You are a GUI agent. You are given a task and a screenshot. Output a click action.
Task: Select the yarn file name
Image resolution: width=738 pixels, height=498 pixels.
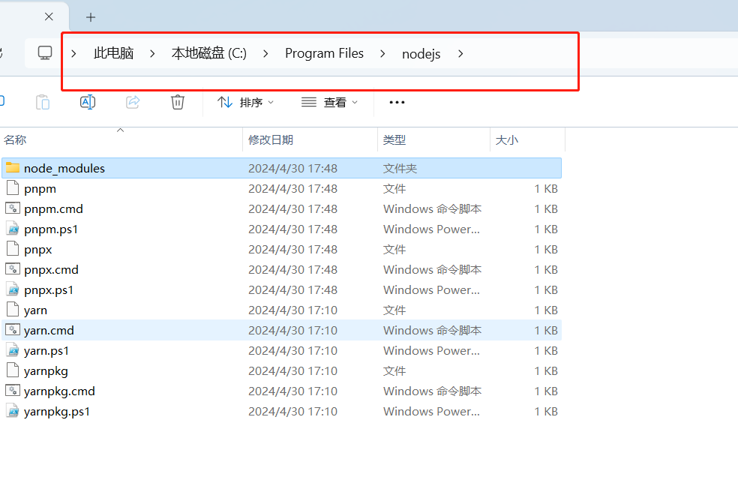(35, 310)
